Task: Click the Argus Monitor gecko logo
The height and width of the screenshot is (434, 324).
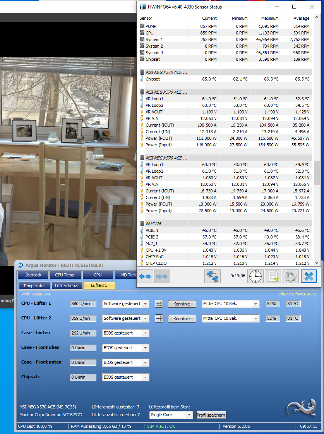Action: 301,408
